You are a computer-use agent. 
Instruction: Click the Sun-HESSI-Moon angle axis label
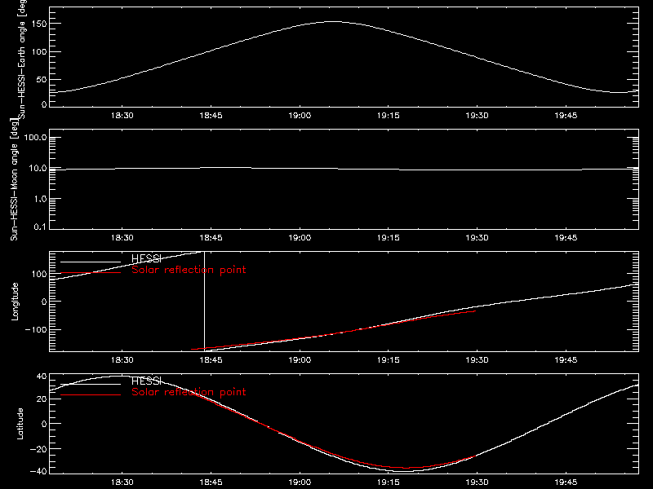14,179
